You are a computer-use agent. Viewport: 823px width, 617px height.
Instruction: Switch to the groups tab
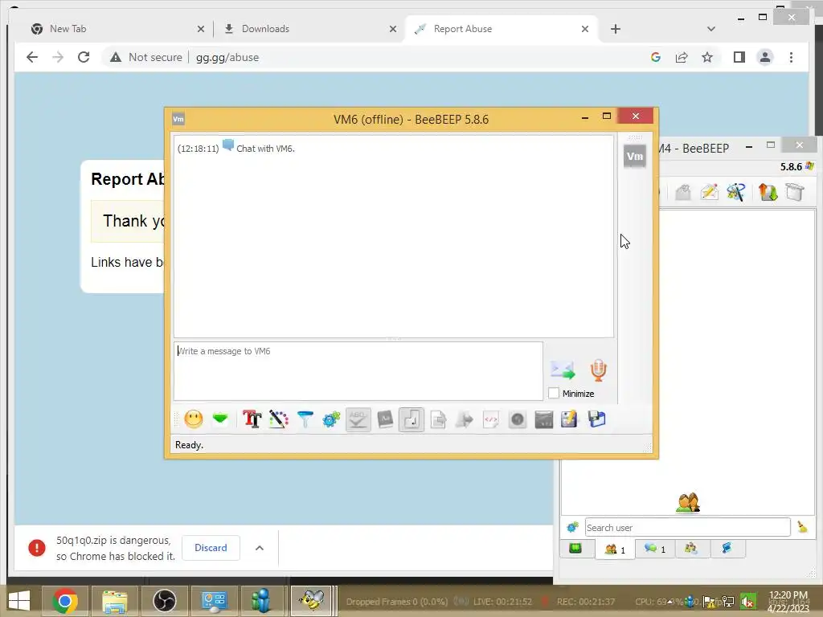(x=690, y=548)
